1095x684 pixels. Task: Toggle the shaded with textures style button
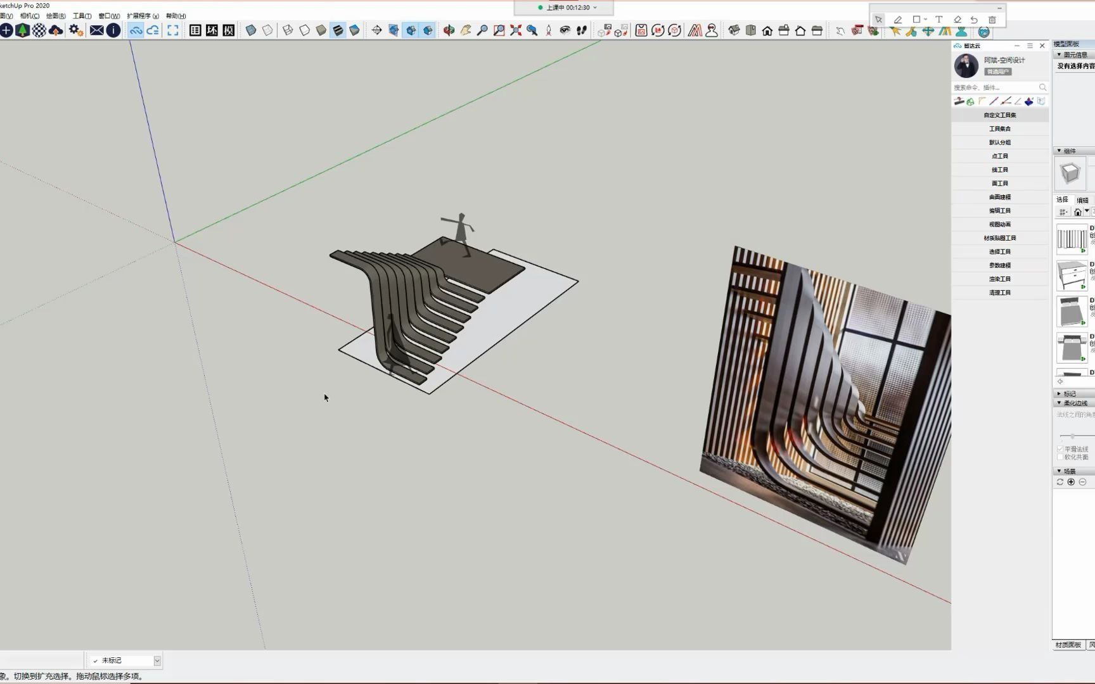[x=338, y=30]
